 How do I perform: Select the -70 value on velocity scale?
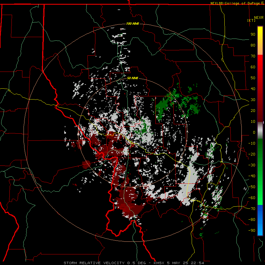pos(252,209)
